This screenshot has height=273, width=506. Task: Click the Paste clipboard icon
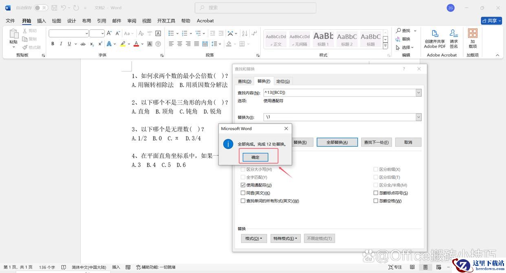point(13,37)
